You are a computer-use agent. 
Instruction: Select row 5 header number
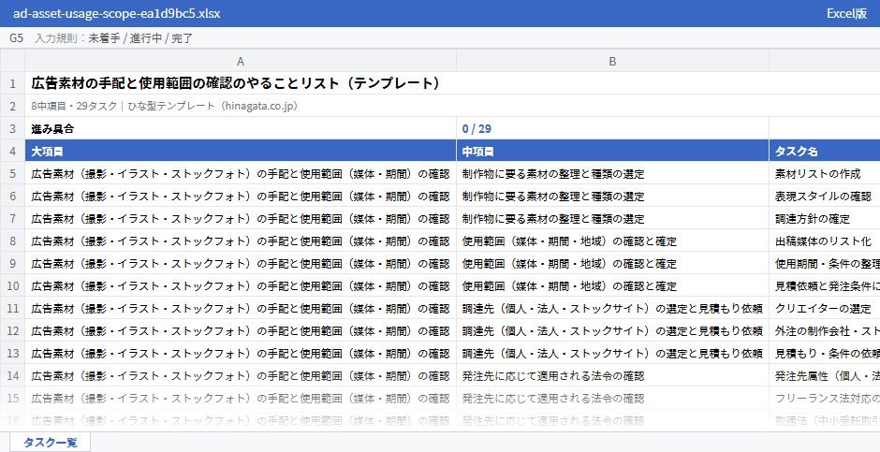tap(12, 173)
